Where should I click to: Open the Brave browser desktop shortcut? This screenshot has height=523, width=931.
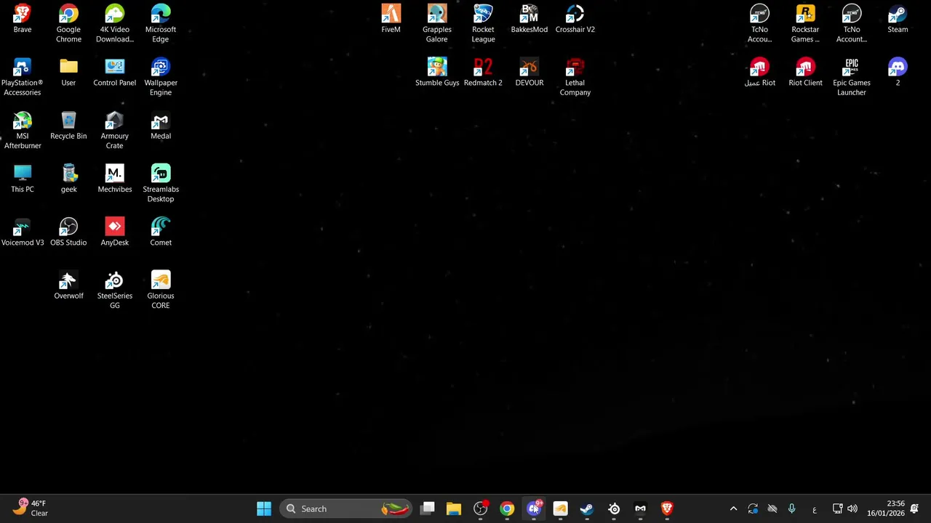click(x=23, y=20)
